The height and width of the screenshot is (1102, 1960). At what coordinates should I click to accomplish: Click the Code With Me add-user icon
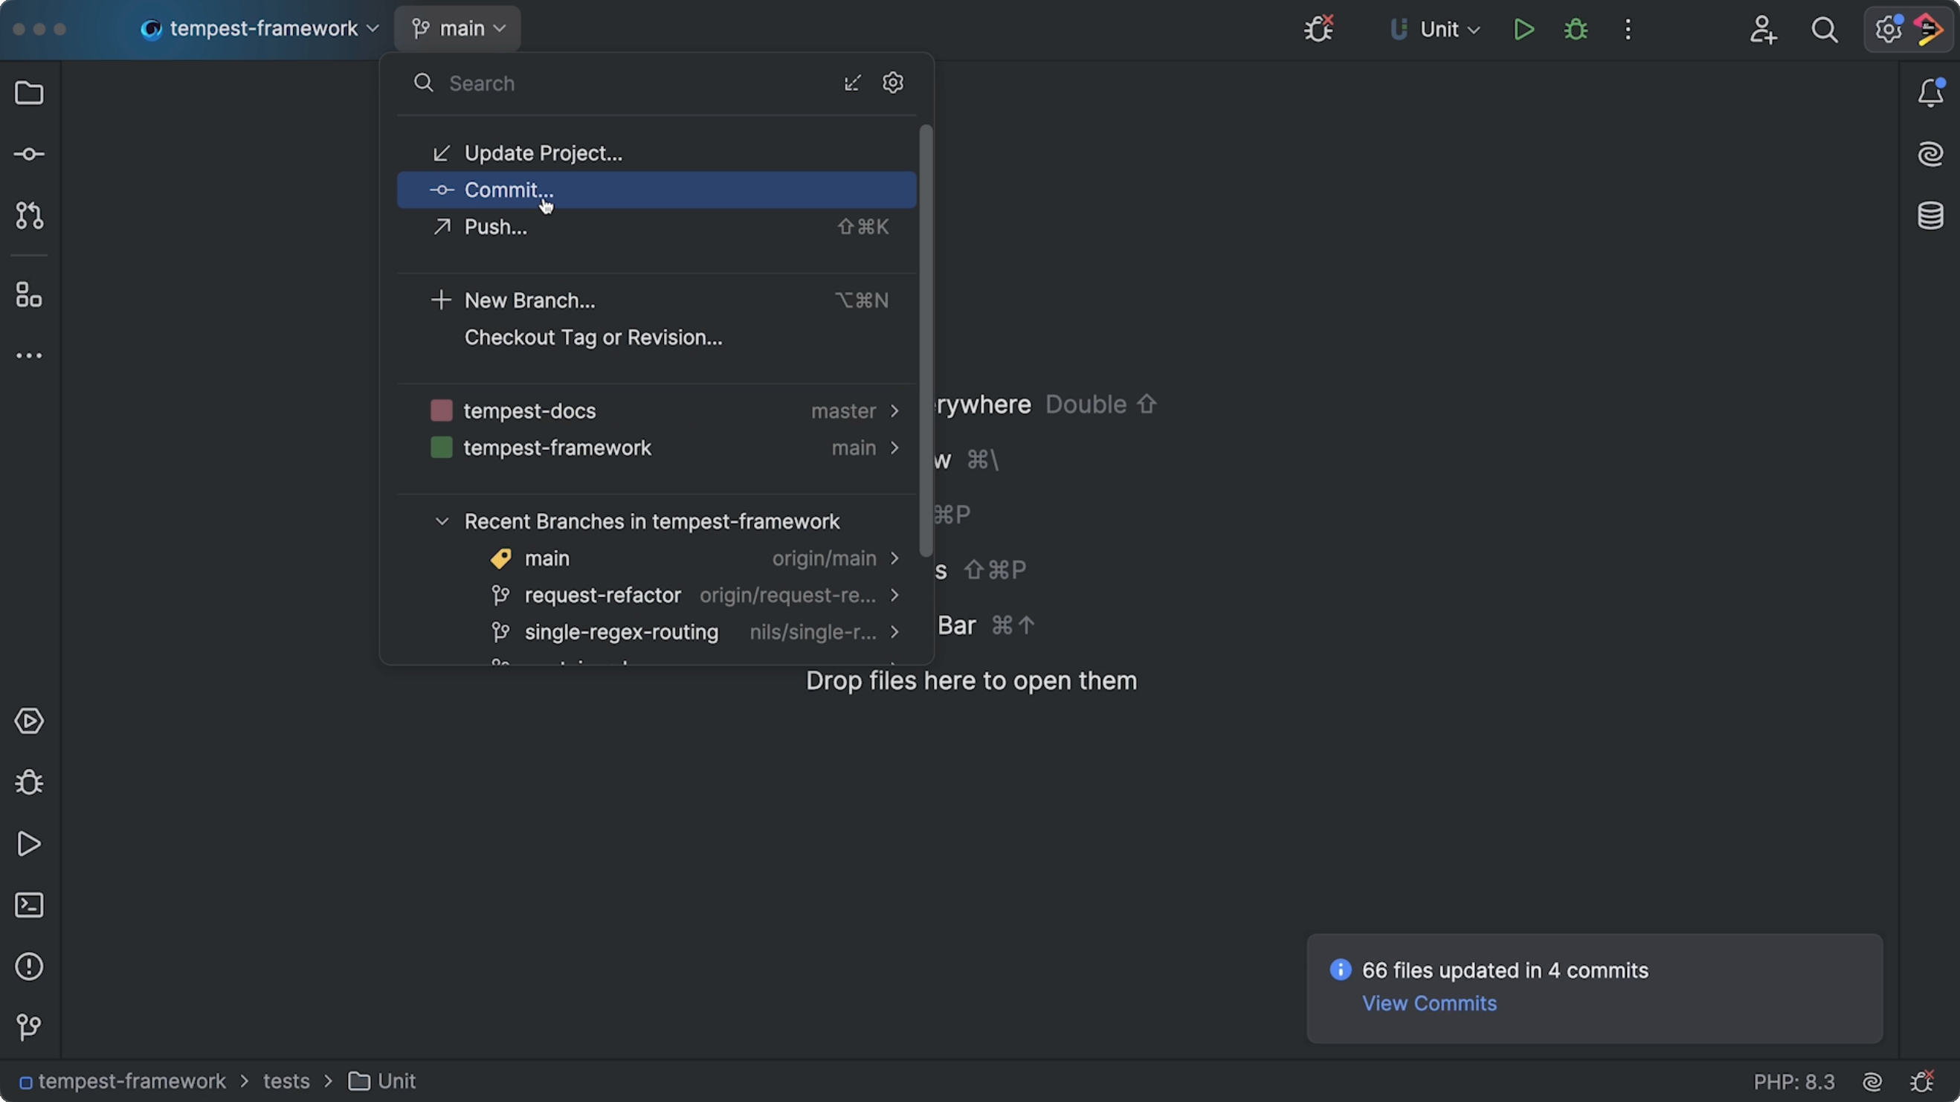(x=1763, y=29)
